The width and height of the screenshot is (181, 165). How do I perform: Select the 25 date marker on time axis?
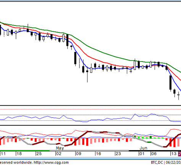(39, 154)
